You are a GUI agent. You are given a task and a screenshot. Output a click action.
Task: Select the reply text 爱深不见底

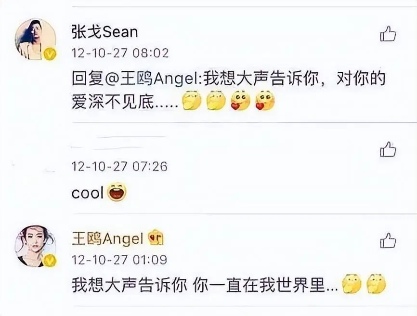[113, 101]
